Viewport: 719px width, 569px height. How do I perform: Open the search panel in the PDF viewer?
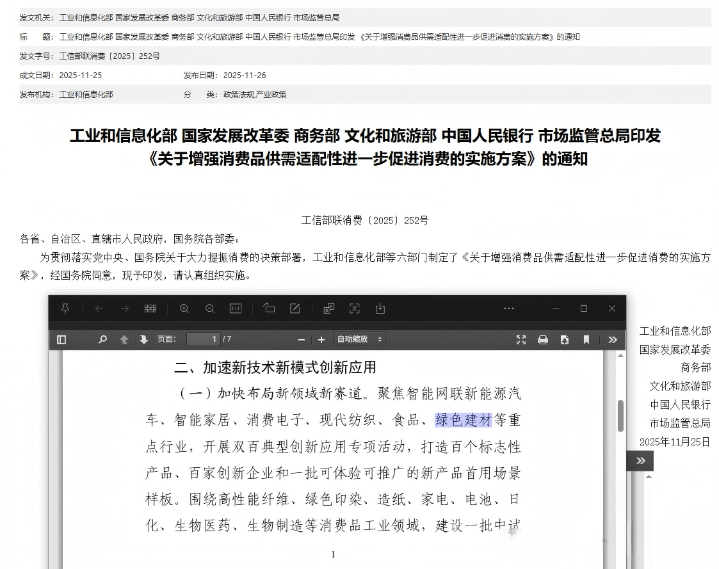(102, 340)
